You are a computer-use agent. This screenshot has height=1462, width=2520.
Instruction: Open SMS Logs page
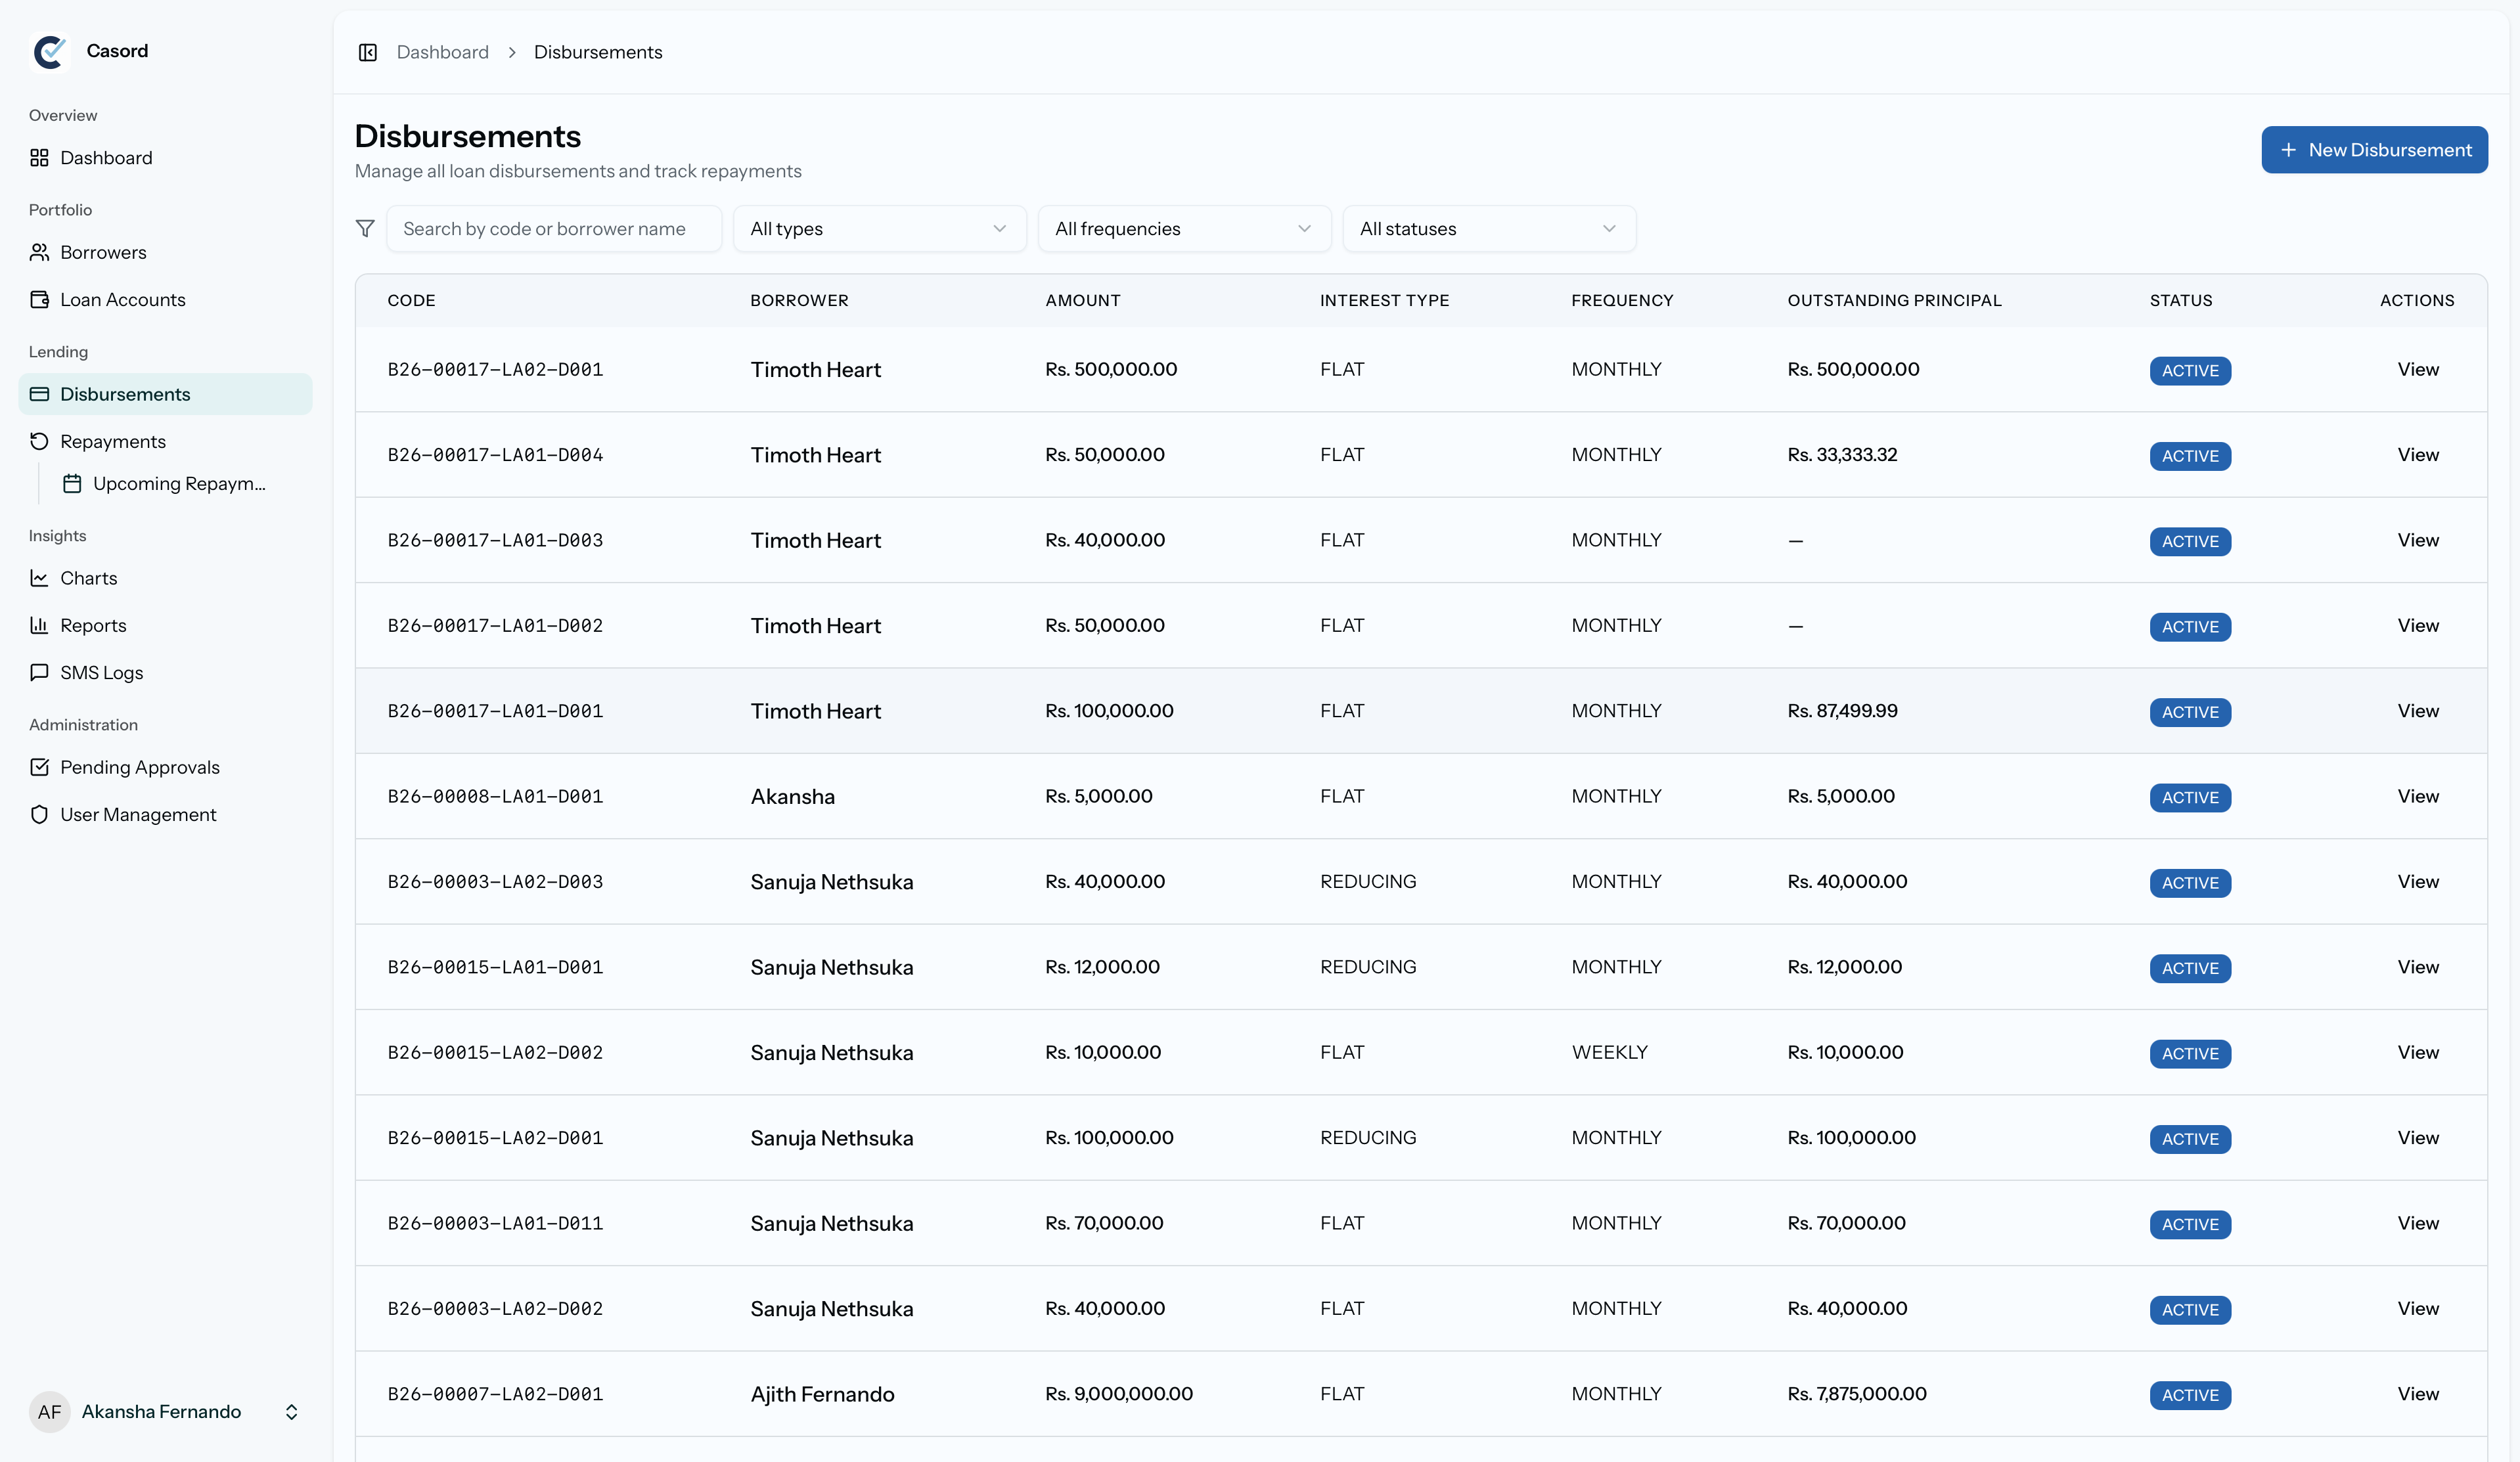click(x=101, y=673)
